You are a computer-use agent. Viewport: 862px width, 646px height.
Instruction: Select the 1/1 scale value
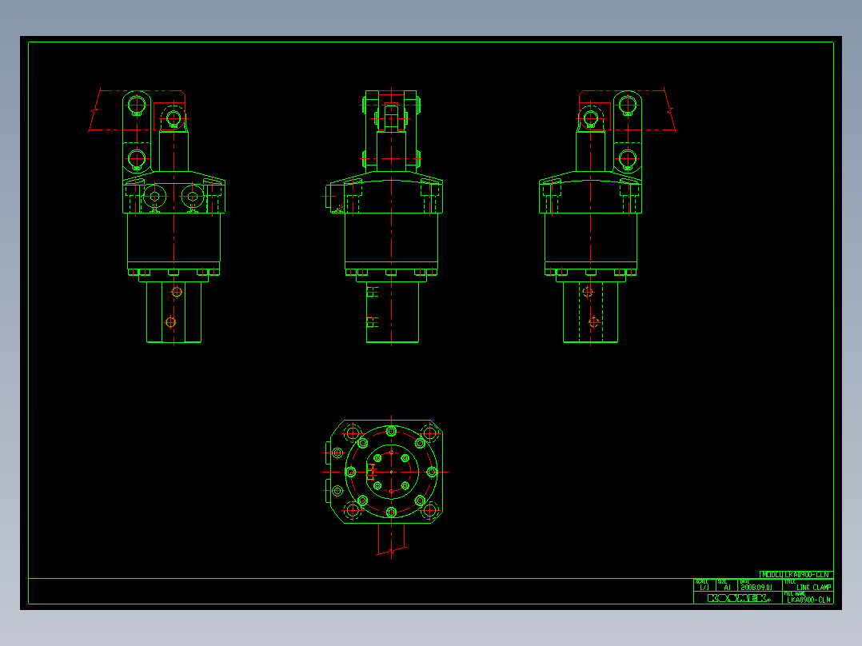[704, 588]
